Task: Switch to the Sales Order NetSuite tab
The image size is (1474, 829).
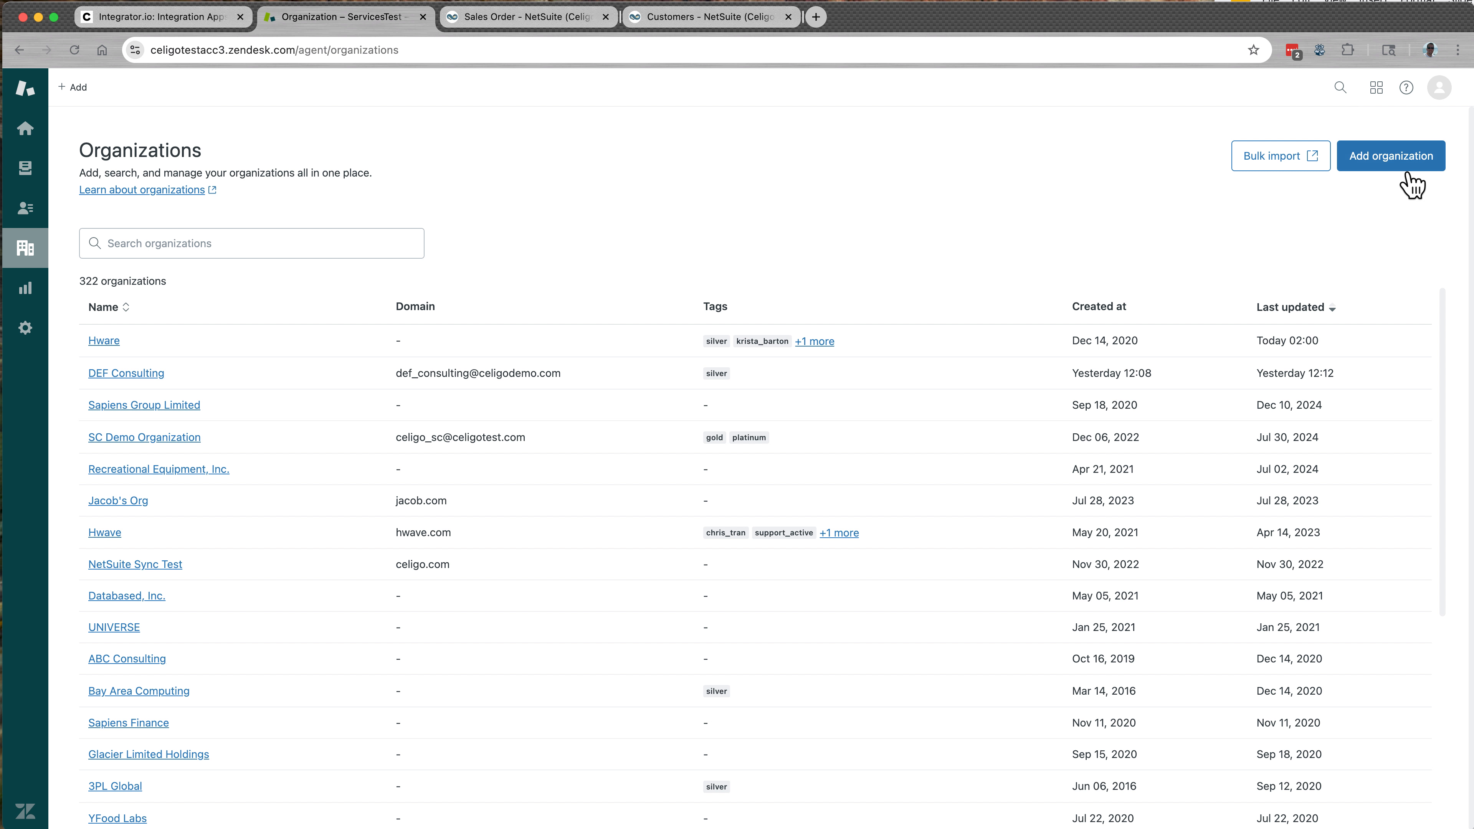Action: [522, 17]
